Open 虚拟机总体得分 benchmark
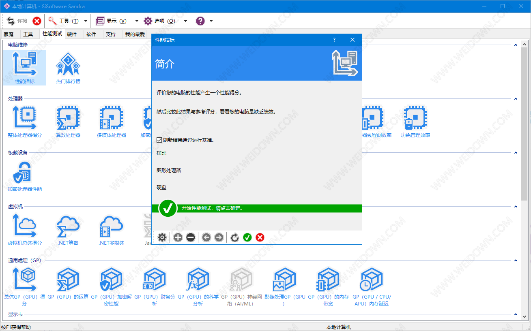Viewport: 531px width, 331px height. (25, 230)
